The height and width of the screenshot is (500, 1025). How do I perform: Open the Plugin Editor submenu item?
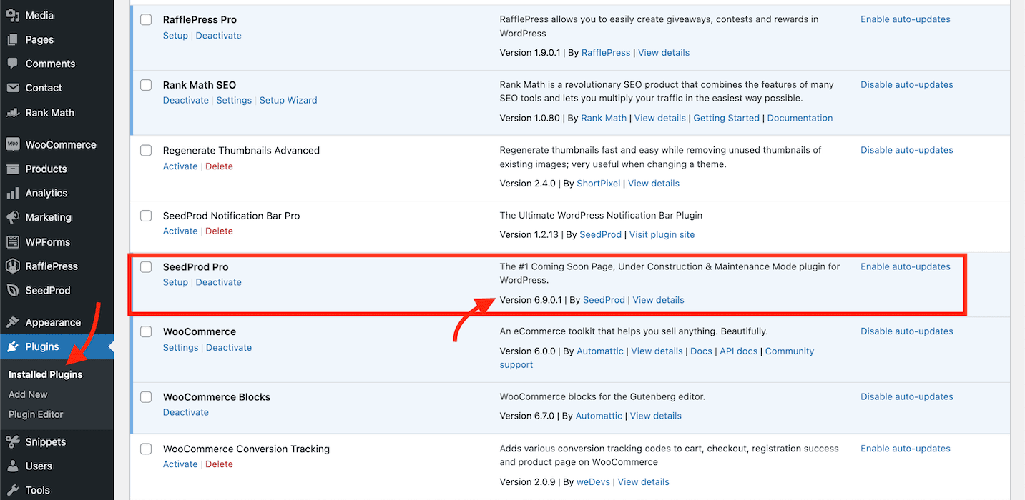[36, 414]
